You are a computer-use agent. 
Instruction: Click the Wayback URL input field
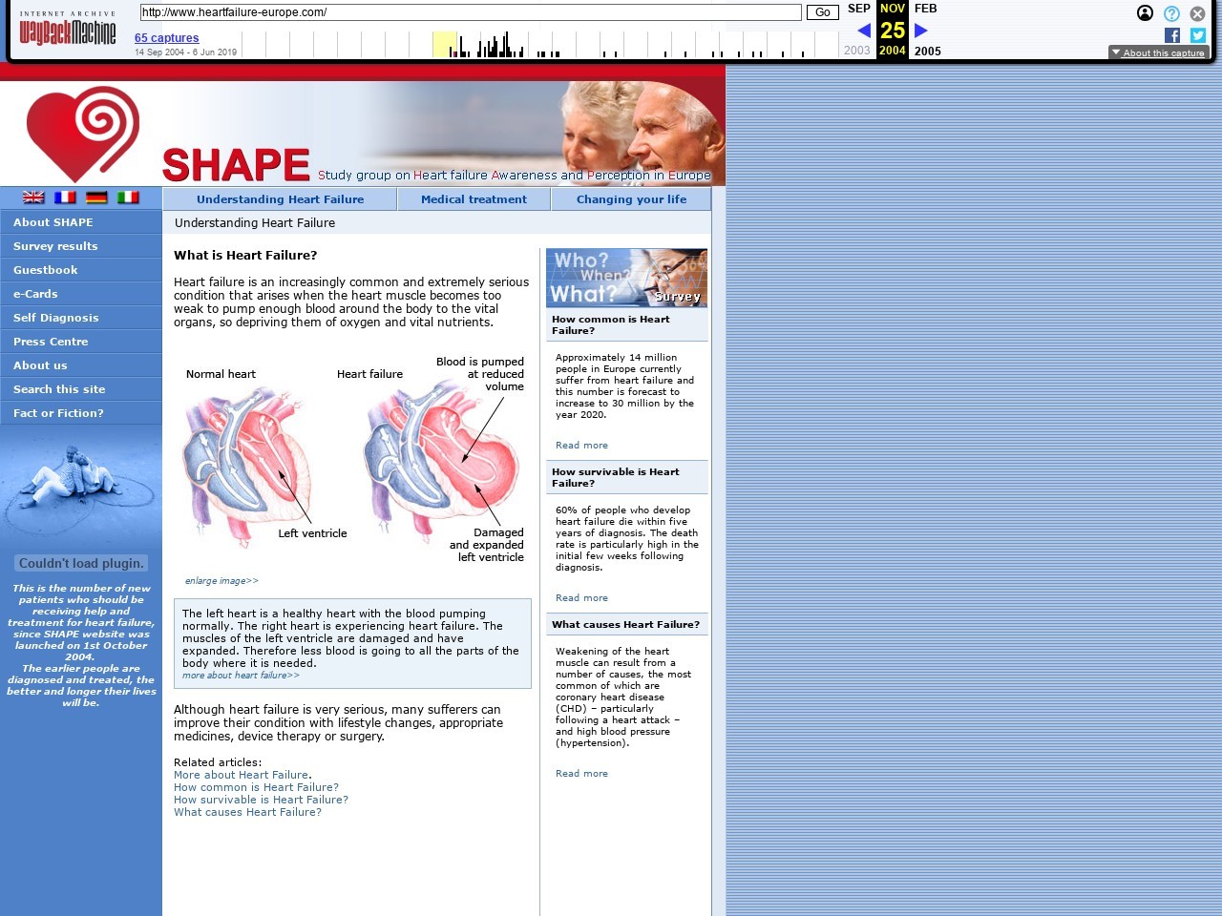coord(470,12)
